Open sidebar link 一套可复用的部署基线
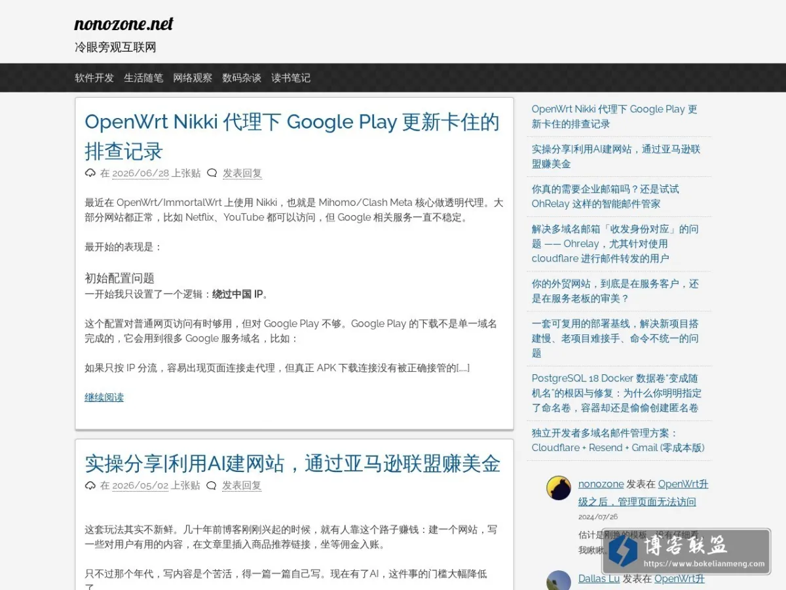Viewport: 786px width, 590px height. pyautogui.click(x=615, y=338)
